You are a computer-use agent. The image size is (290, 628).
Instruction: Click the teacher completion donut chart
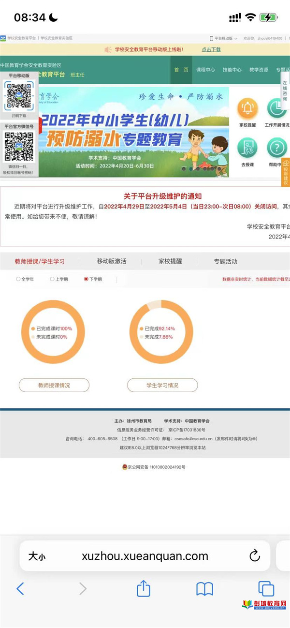click(53, 332)
